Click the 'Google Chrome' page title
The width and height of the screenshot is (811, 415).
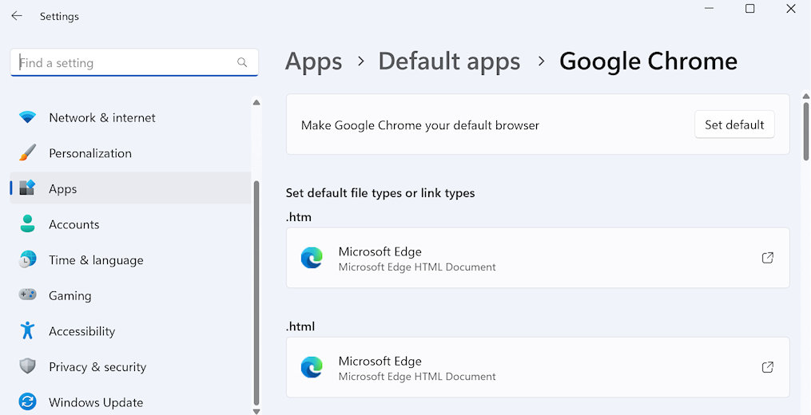pos(648,61)
